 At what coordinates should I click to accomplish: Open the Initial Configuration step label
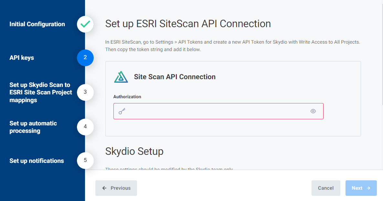tap(37, 24)
